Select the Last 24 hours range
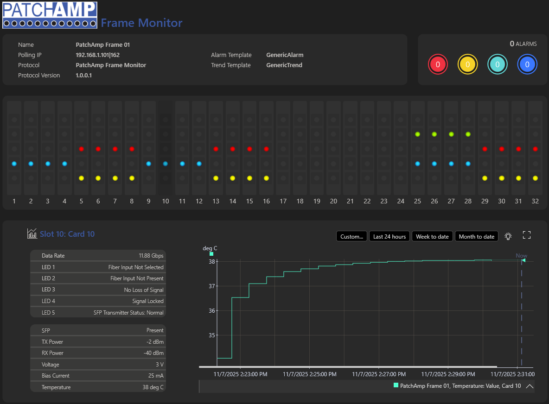Image resolution: width=549 pixels, height=404 pixels. click(x=389, y=236)
